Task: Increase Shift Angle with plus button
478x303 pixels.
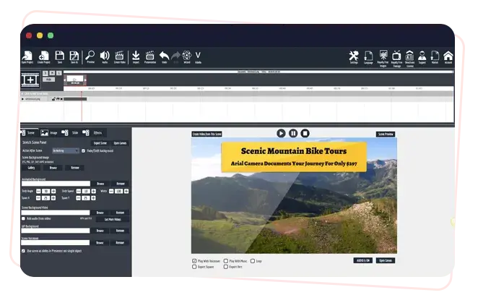Action: coord(53,191)
